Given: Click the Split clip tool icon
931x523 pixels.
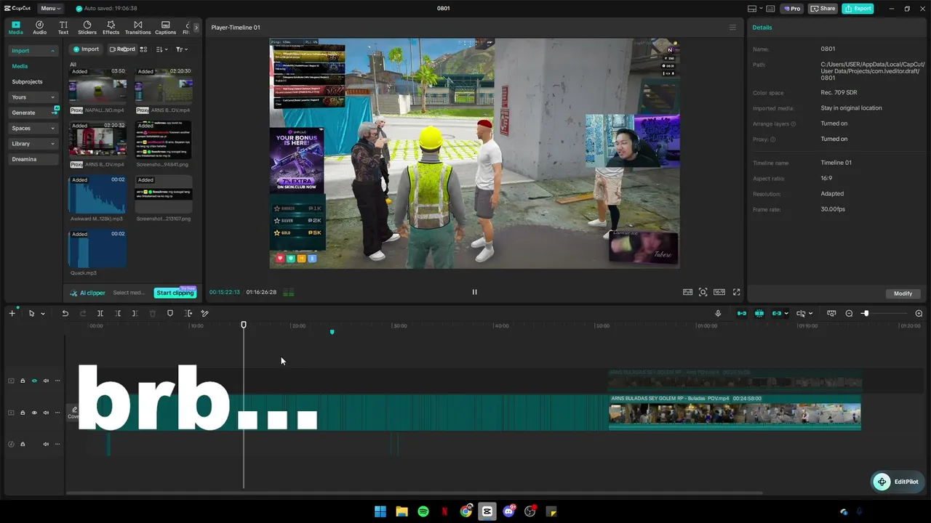Looking at the screenshot, I should [x=100, y=313].
